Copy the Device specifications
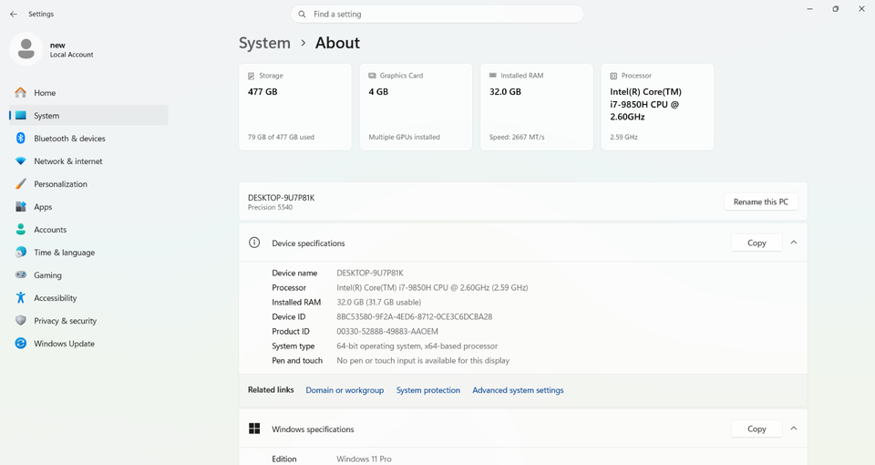 [x=757, y=243]
